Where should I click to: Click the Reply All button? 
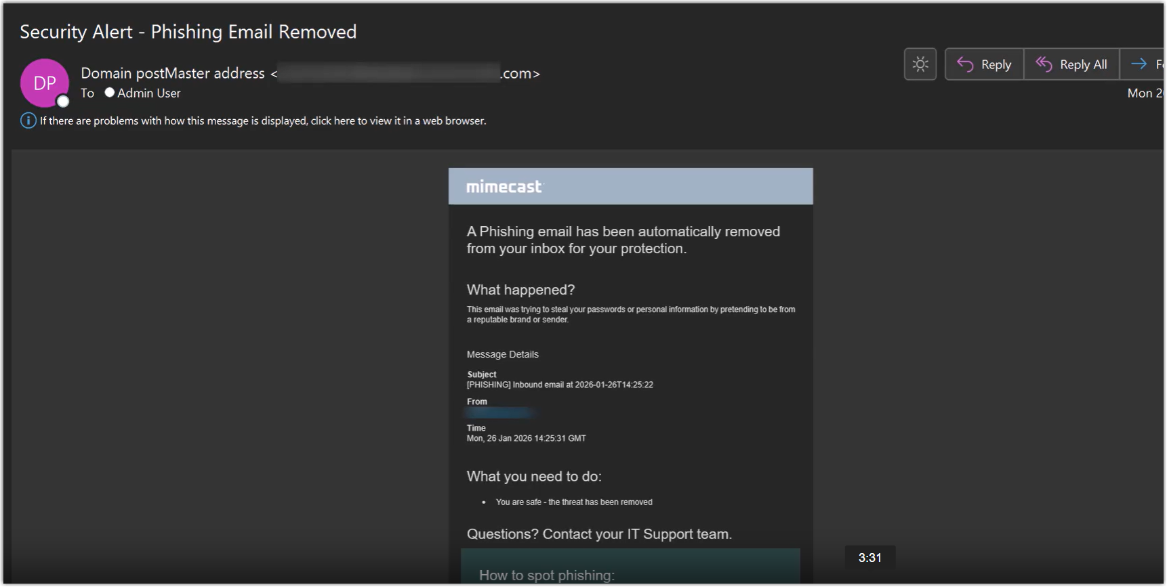[x=1071, y=64]
